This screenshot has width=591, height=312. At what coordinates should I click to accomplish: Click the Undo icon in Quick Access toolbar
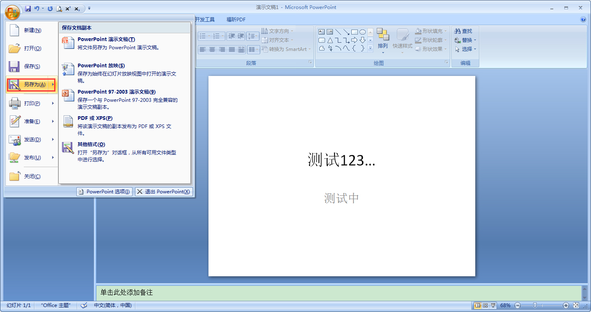tap(37, 8)
